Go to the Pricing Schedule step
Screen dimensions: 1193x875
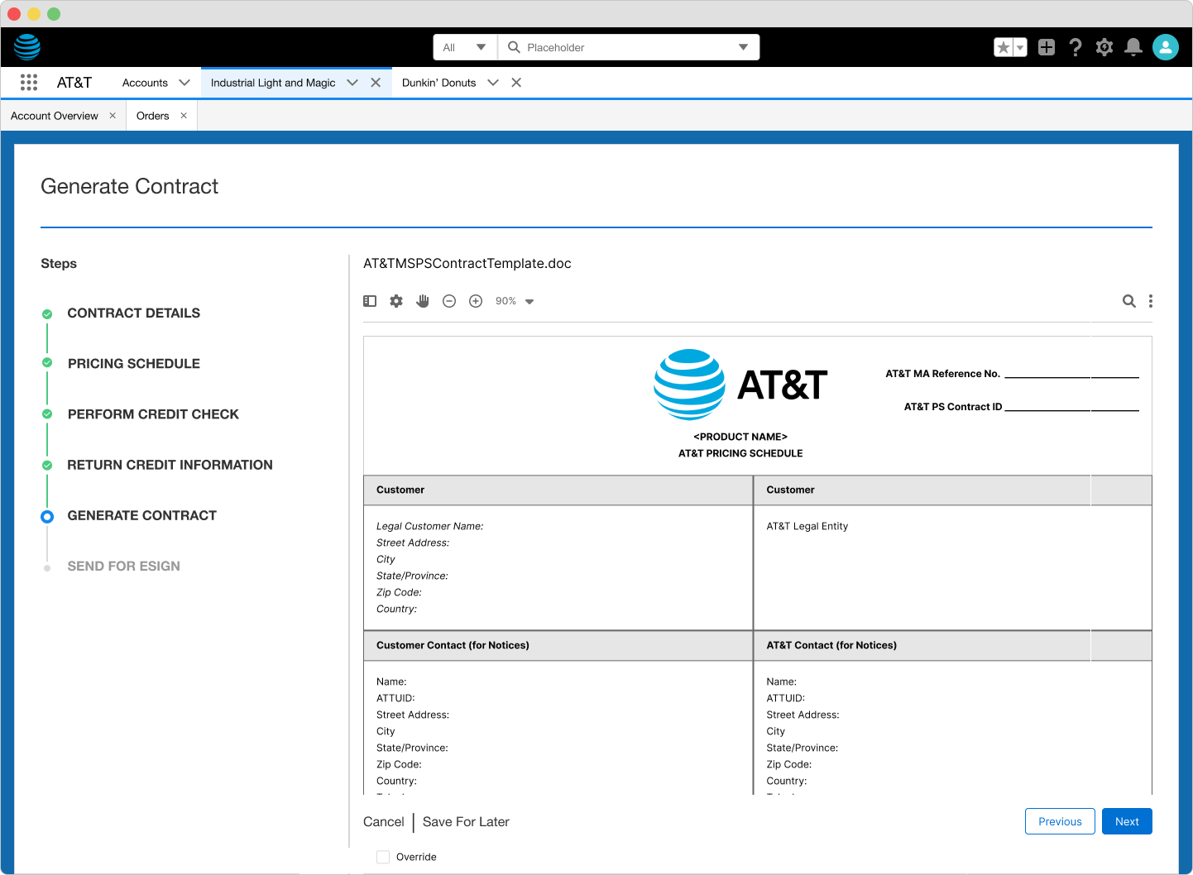click(x=134, y=364)
